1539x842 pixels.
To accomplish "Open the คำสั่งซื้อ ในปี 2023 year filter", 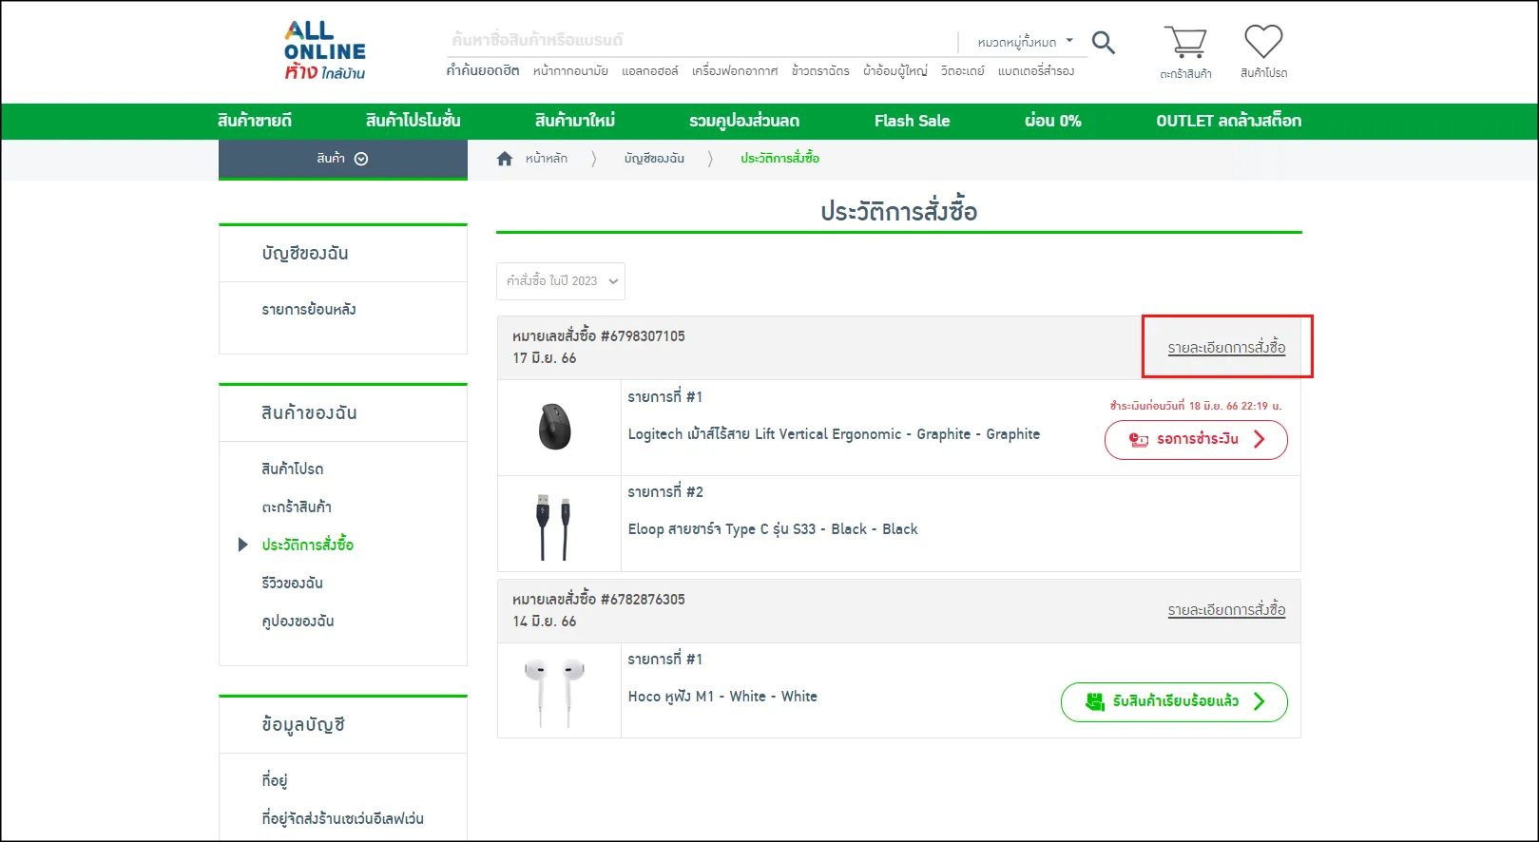I will click(561, 281).
